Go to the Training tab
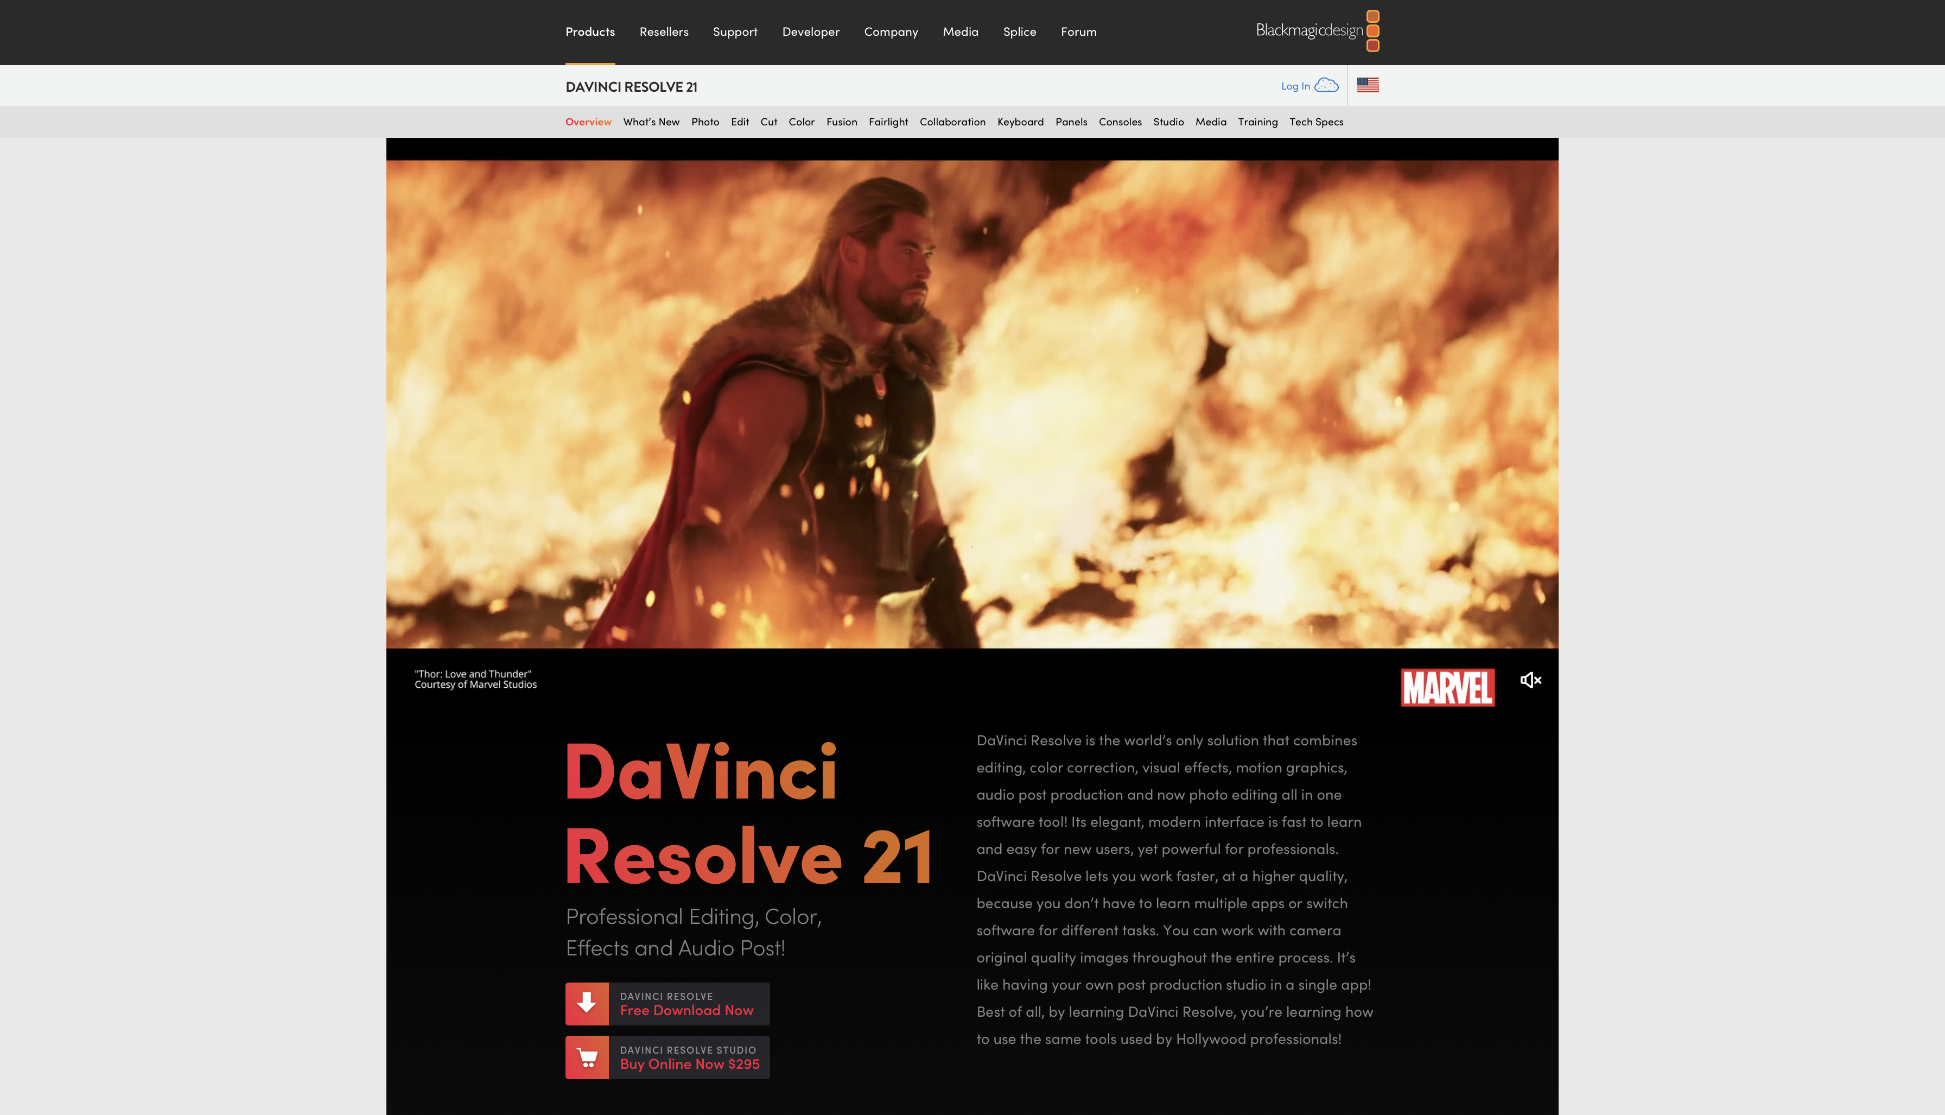Viewport: 1945px width, 1115px height. tap(1257, 122)
